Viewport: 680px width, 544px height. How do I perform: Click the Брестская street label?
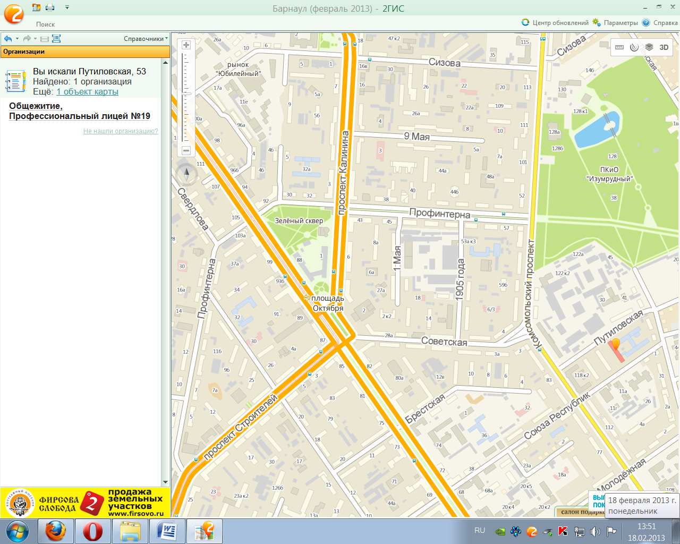pyautogui.click(x=425, y=409)
